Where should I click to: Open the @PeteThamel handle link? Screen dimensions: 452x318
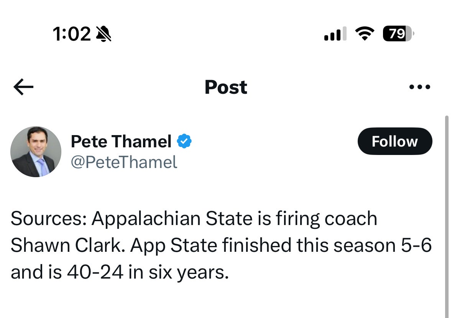click(123, 162)
